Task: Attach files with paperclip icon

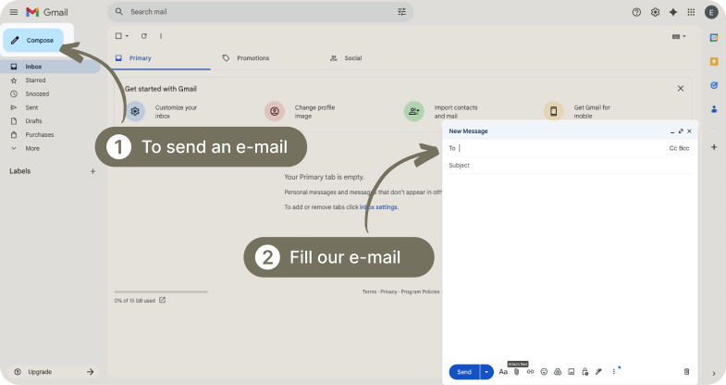Action: 517,371
